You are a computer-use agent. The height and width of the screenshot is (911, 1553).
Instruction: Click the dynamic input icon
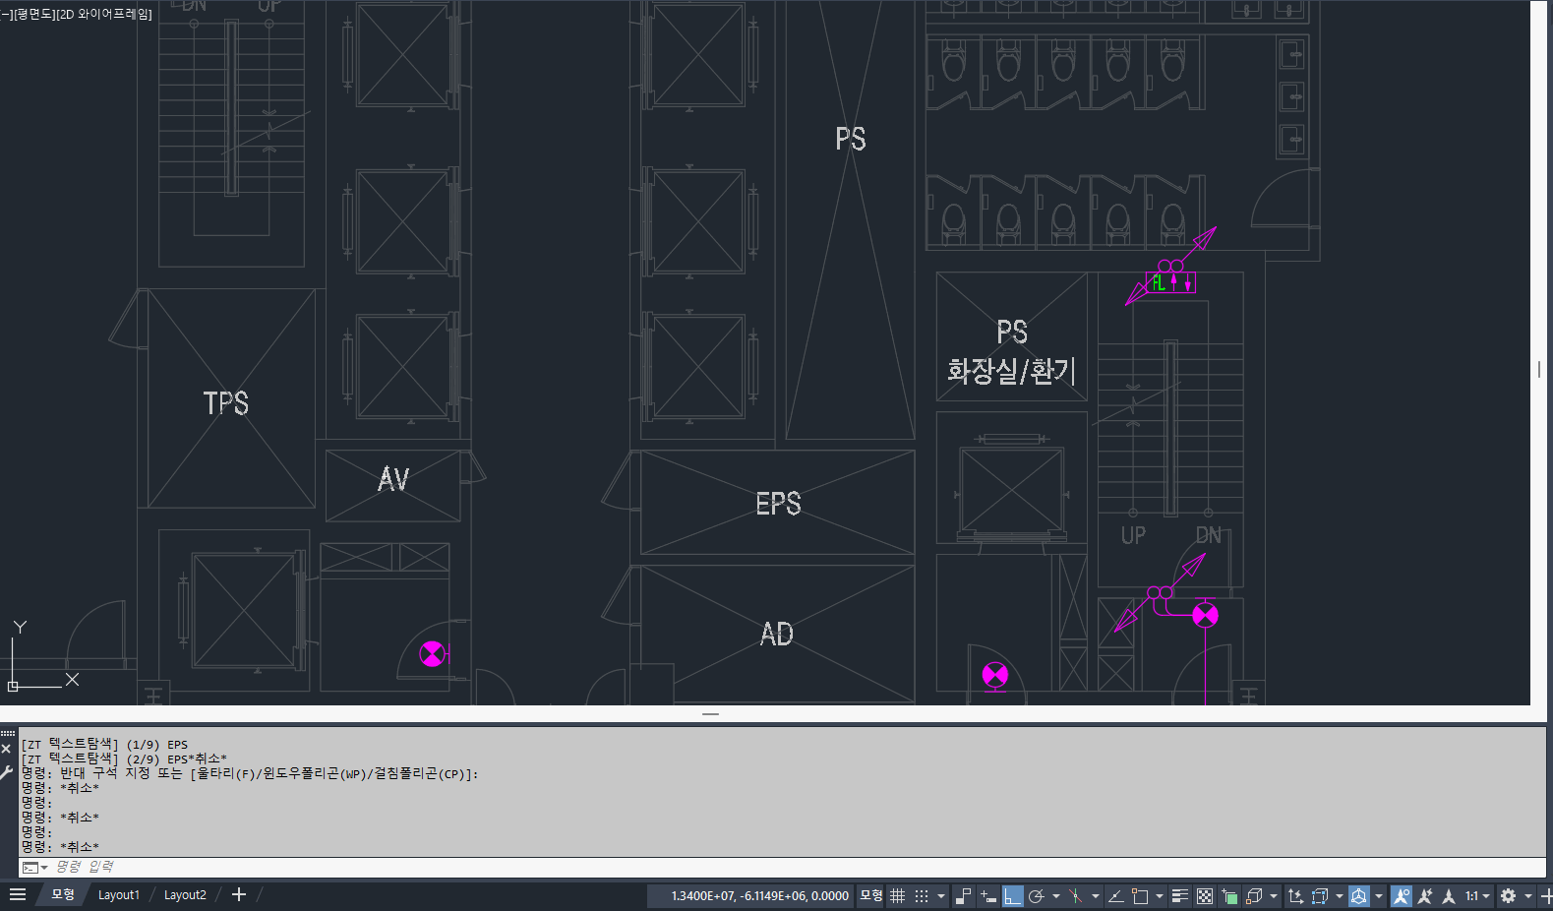(x=988, y=896)
